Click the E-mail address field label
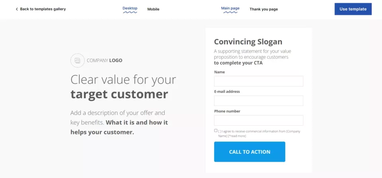Screen dimensions: 382x178 click(x=227, y=92)
